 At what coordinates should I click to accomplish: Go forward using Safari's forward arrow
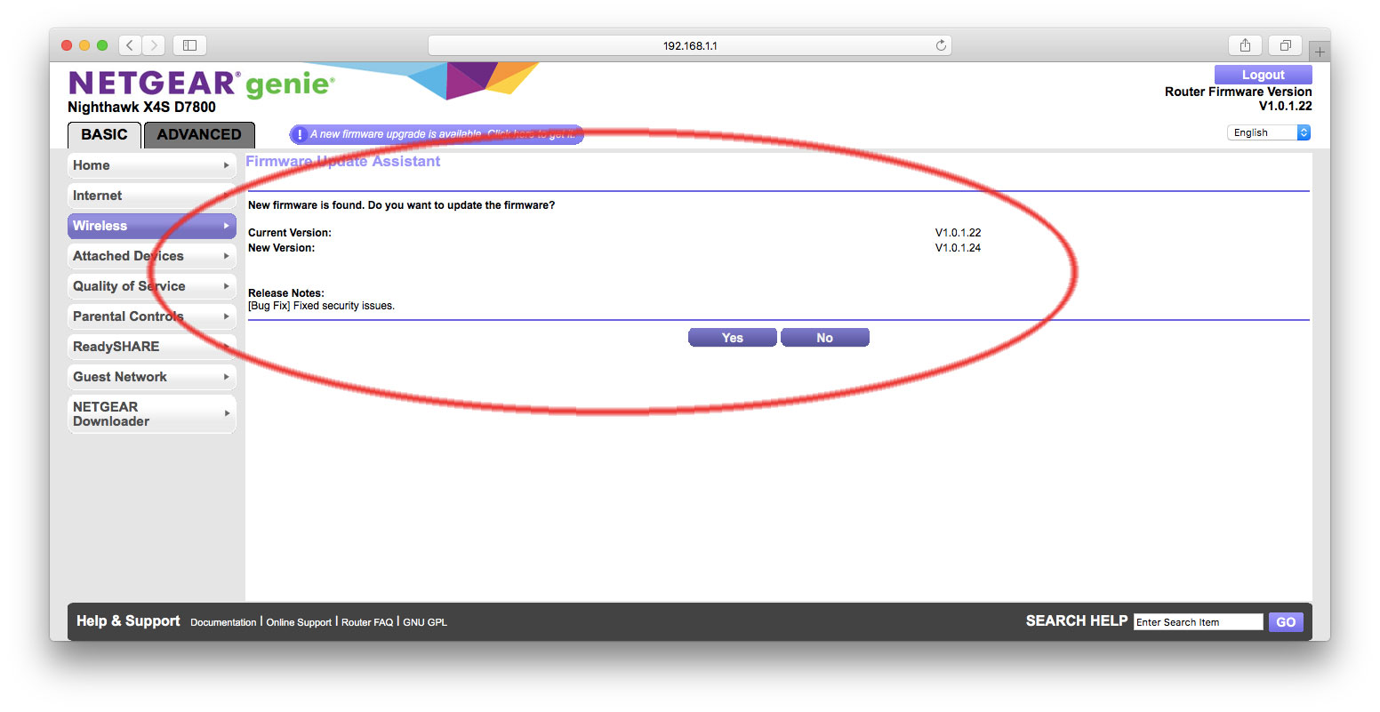pyautogui.click(x=154, y=45)
